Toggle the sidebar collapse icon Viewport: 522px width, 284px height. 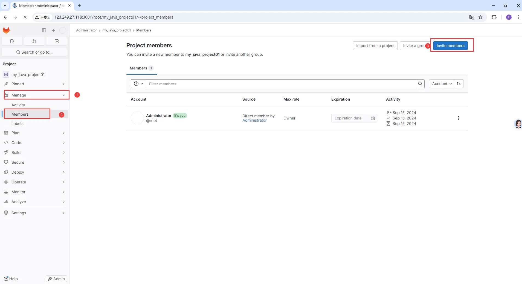tap(44, 30)
